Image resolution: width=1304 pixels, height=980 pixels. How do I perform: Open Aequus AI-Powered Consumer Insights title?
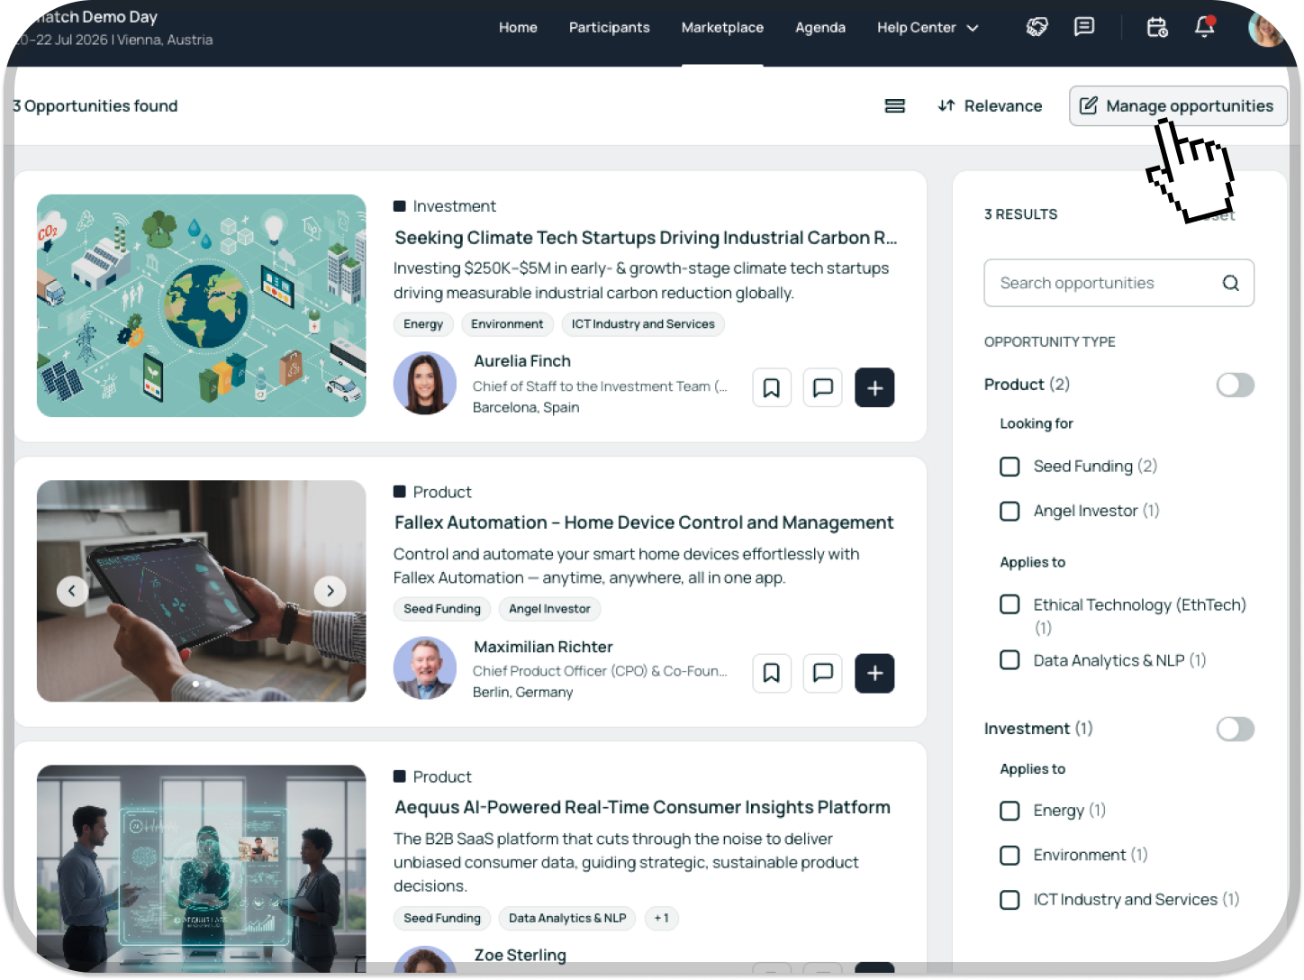(642, 808)
